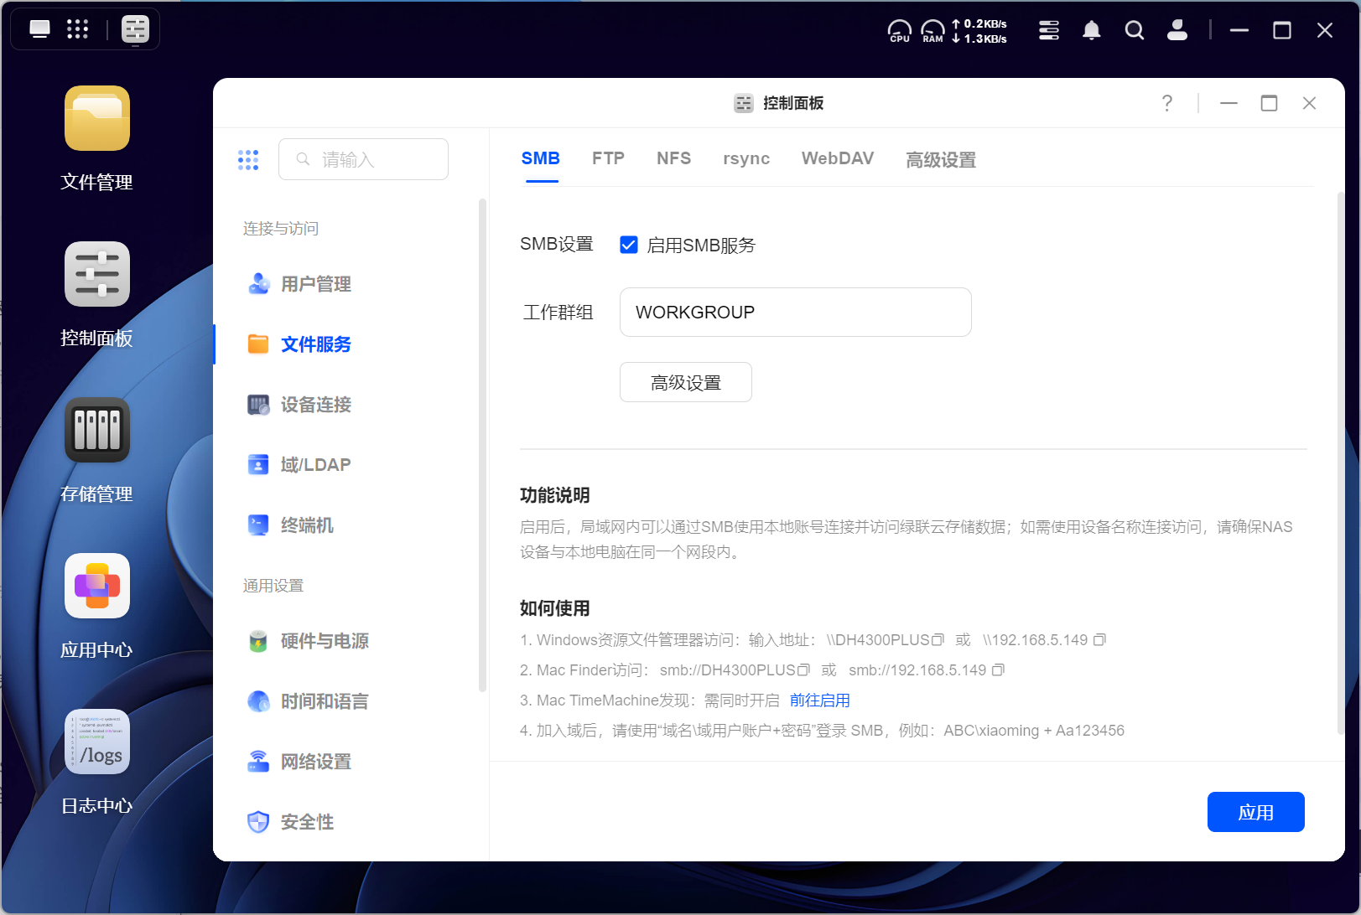The height and width of the screenshot is (915, 1361).
Task: Switch to NFS tab
Action: point(674,158)
